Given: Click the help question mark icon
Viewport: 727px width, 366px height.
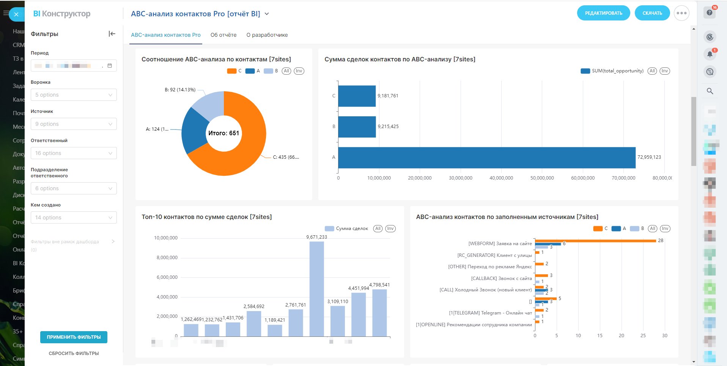Looking at the screenshot, I should [x=709, y=13].
